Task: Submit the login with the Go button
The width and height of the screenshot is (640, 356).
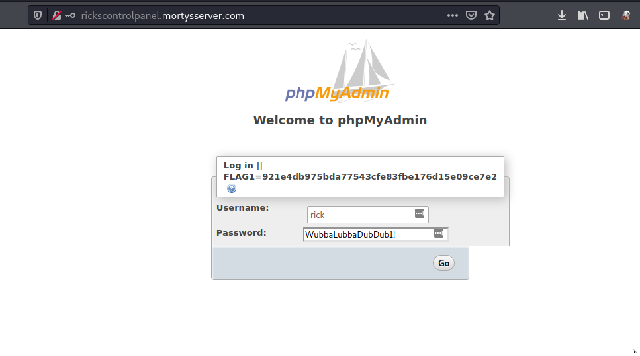Action: [443, 263]
